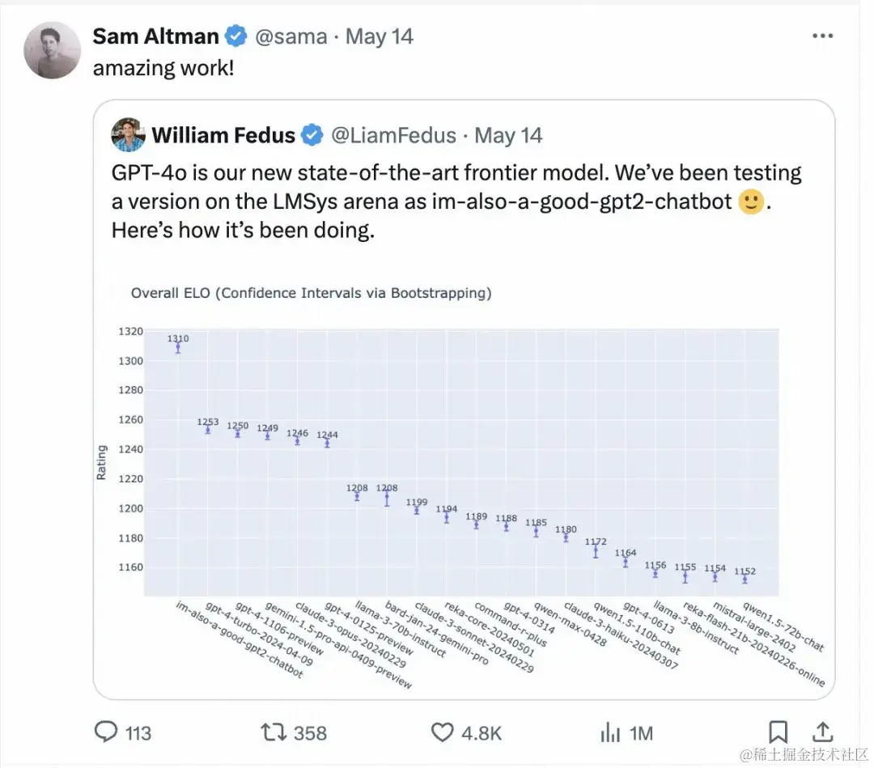Click the May 14 timestamp on quoted tweet
The height and width of the screenshot is (768, 874).
pos(508,135)
